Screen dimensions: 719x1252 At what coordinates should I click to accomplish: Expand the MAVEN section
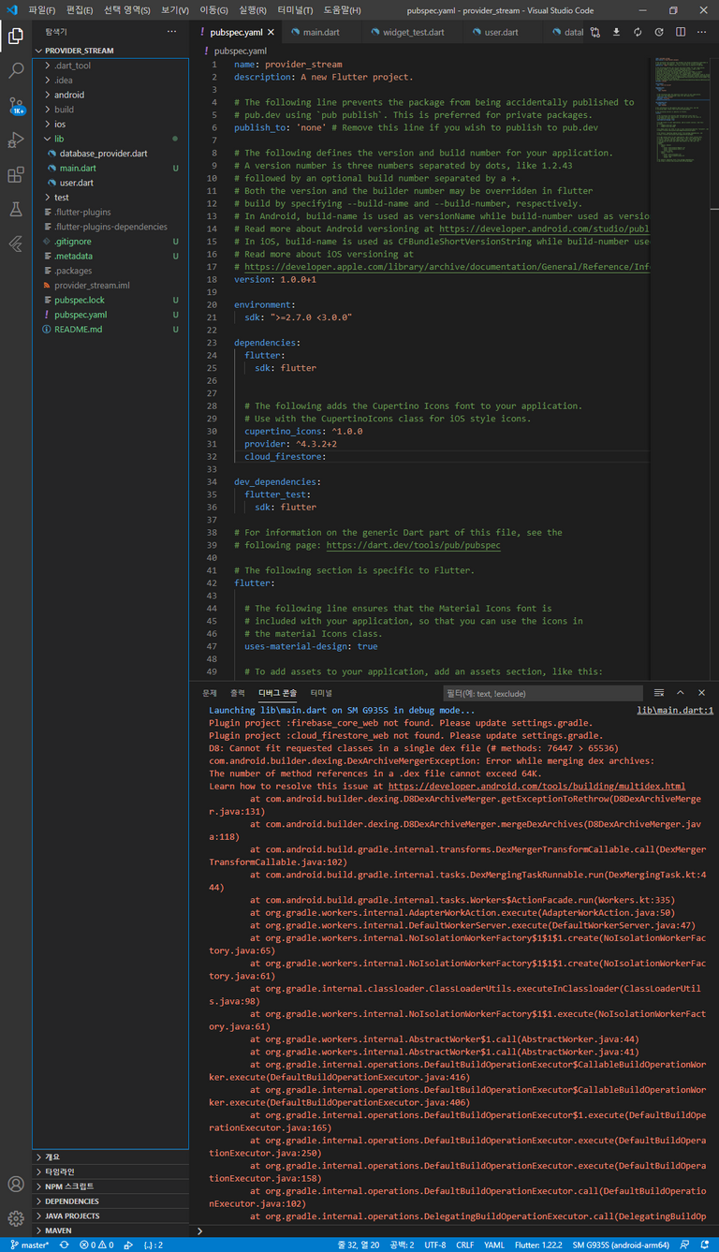pyautogui.click(x=110, y=1230)
